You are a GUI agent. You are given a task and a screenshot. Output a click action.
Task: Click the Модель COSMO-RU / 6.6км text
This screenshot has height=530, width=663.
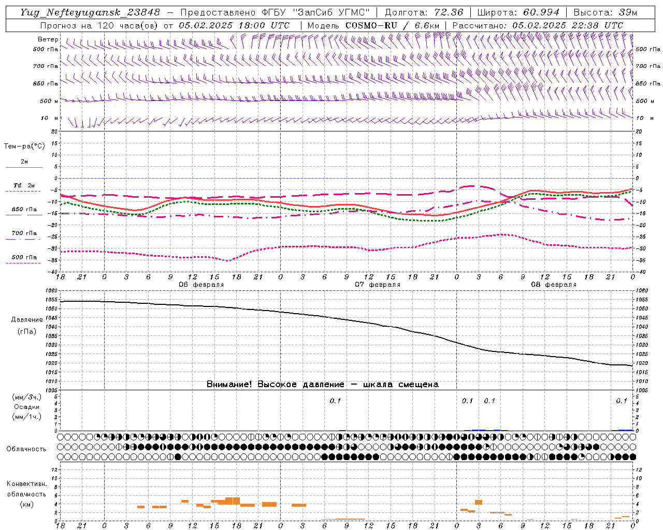point(373,25)
